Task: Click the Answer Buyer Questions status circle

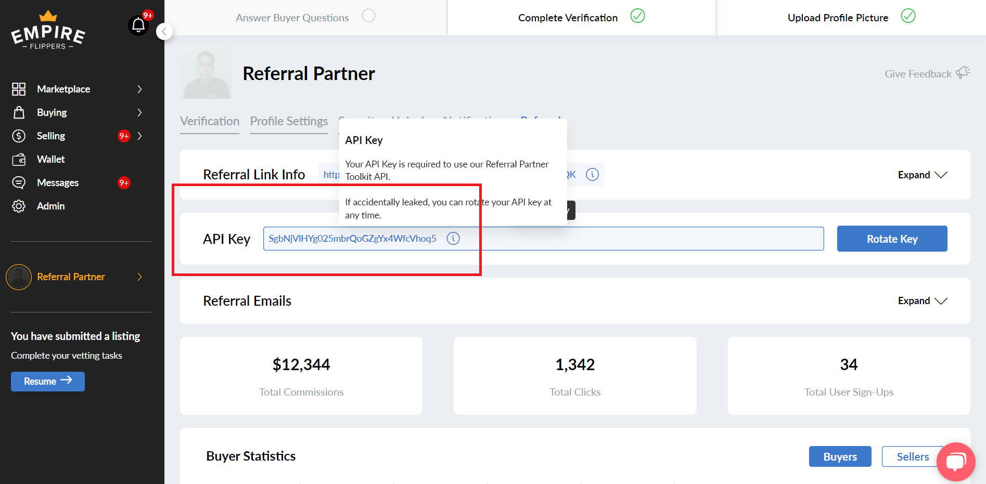Action: pyautogui.click(x=369, y=16)
